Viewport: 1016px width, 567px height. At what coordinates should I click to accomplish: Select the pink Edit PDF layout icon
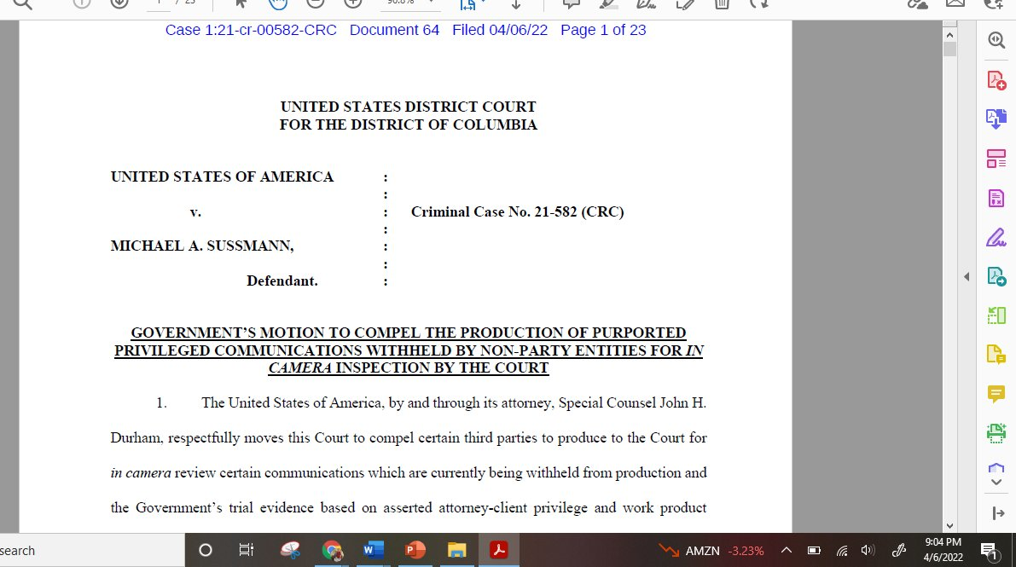point(996,159)
